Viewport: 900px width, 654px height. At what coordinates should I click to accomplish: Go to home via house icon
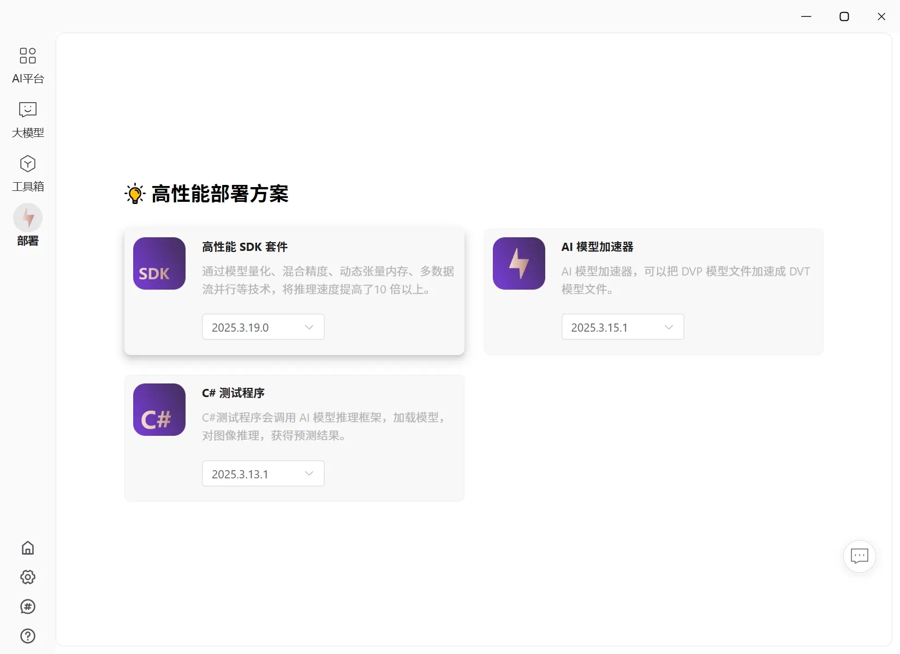click(x=28, y=548)
